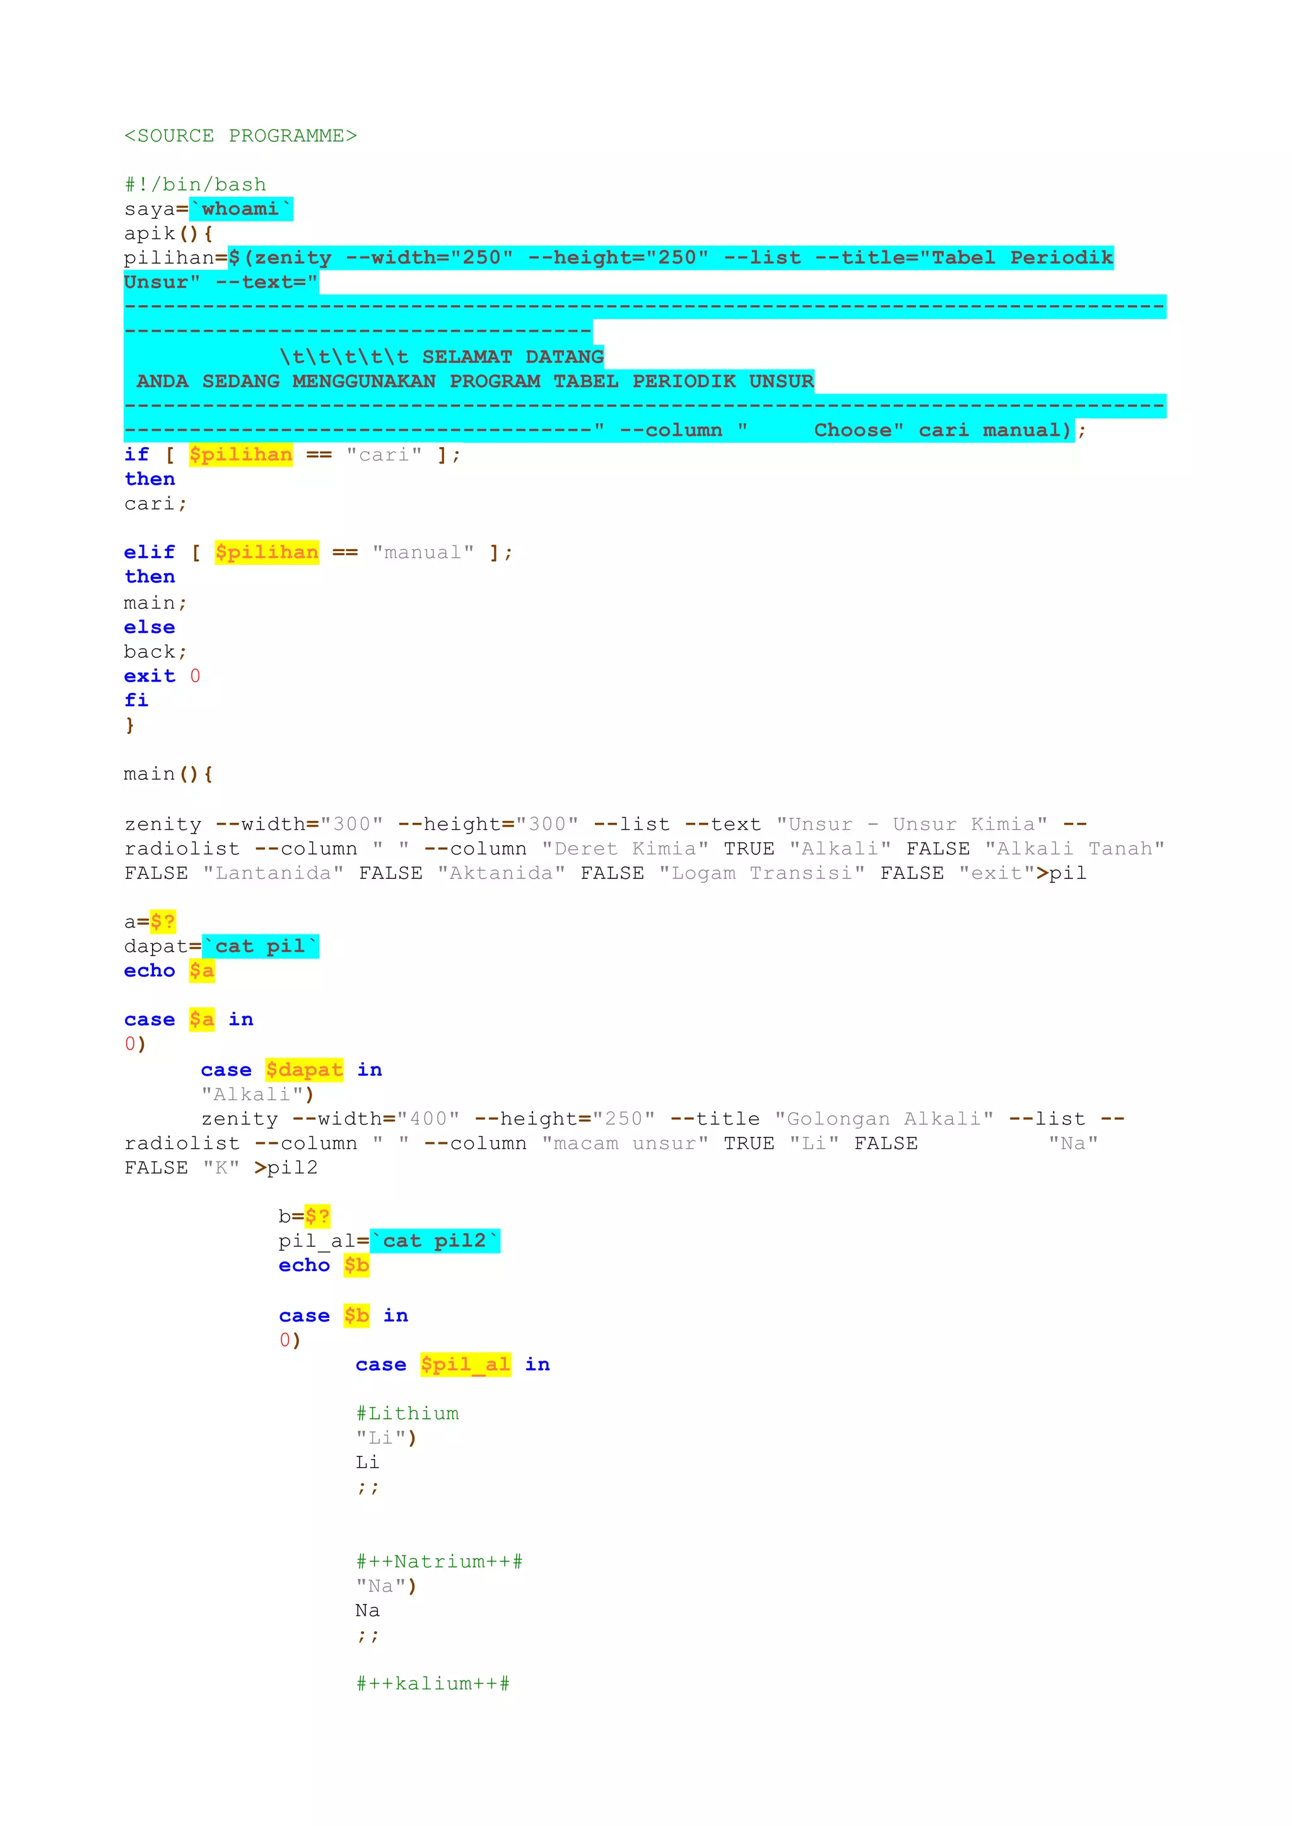Click the elif $pilihan == "manual" line
Screen dimensions: 1292x1826
click(318, 553)
